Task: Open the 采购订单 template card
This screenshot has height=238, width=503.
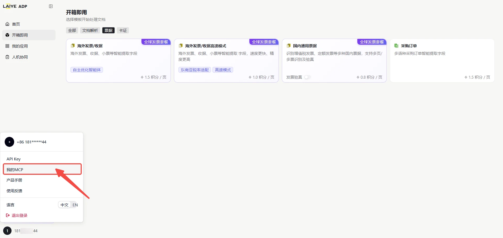Action: click(x=442, y=61)
